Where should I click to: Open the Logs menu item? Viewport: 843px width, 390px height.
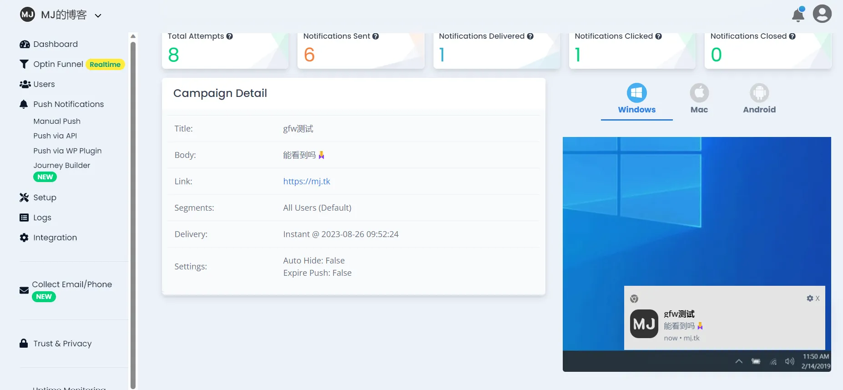(x=42, y=218)
